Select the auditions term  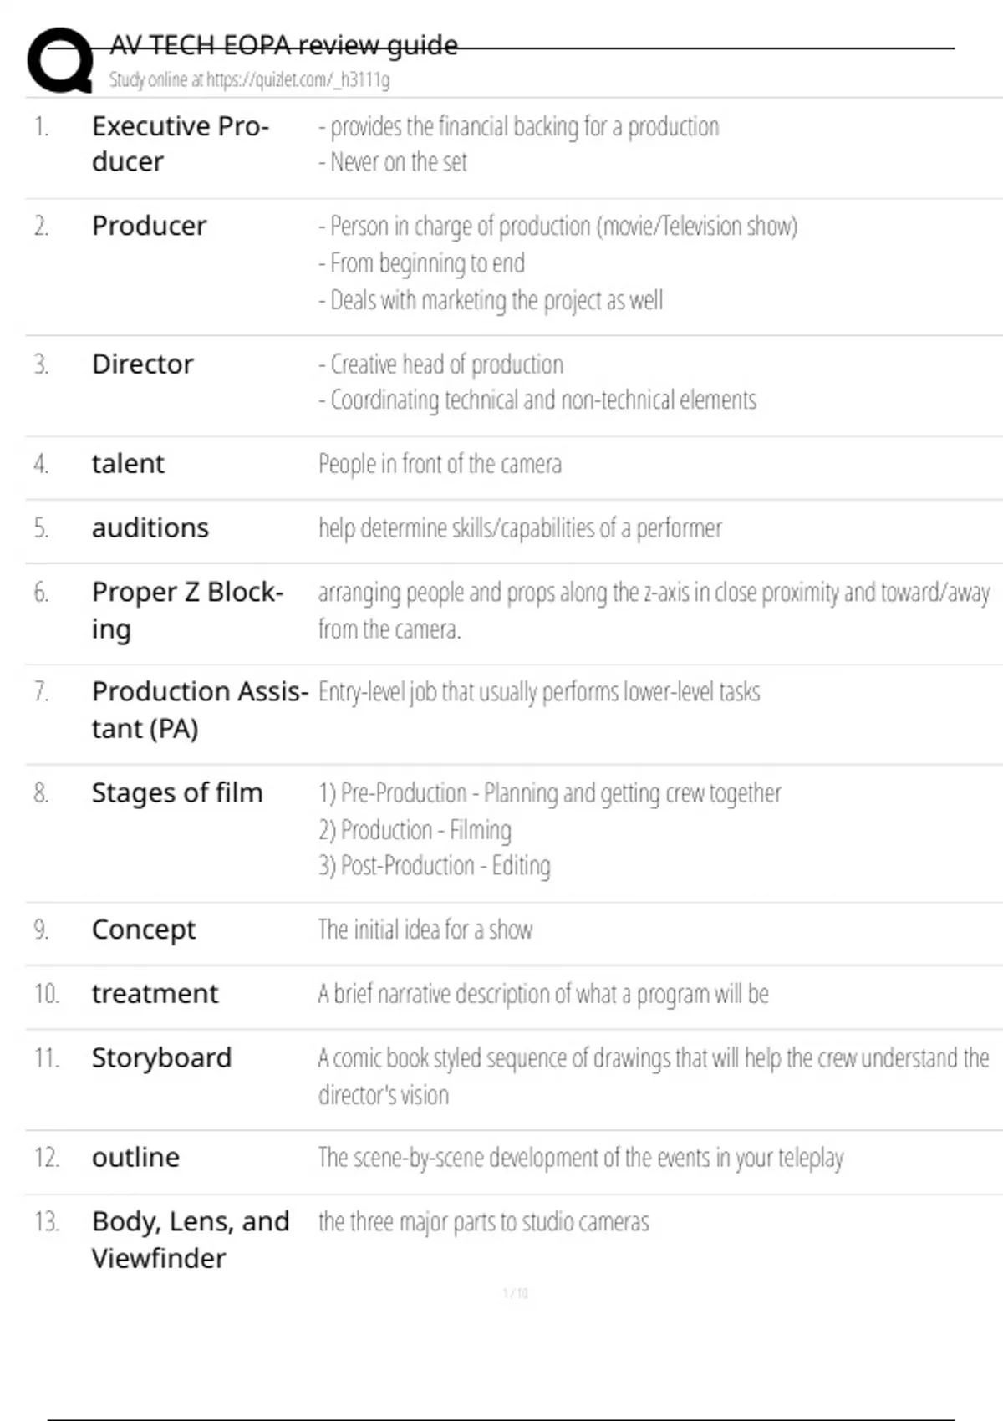pyautogui.click(x=150, y=528)
